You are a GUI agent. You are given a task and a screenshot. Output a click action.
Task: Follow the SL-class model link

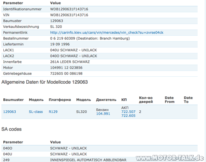pyautogui.click(x=36, y=112)
